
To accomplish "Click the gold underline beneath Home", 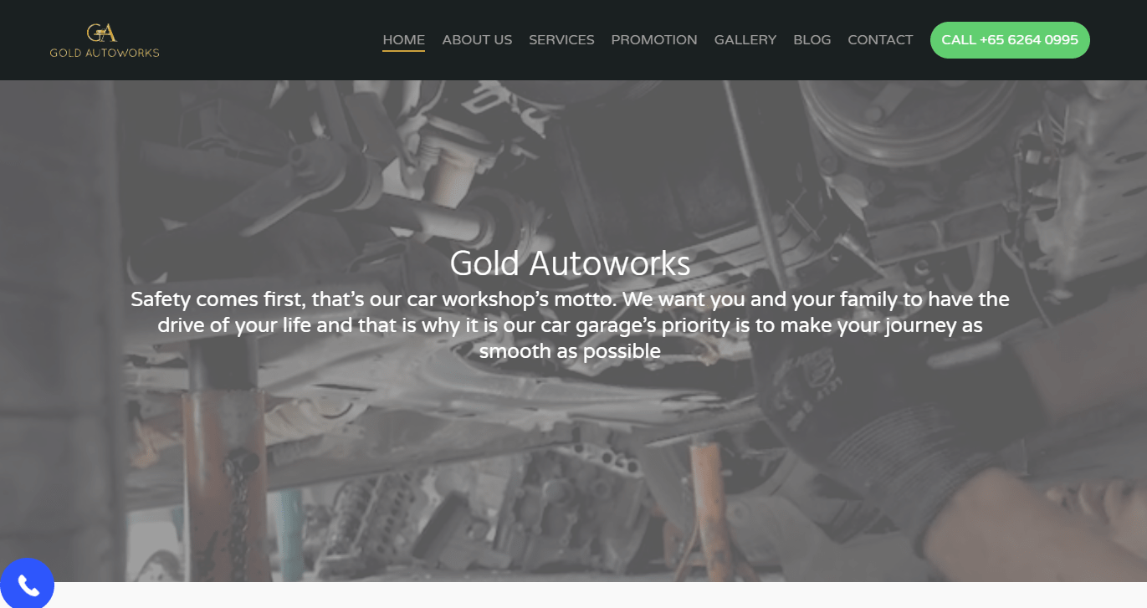I will 403,51.
